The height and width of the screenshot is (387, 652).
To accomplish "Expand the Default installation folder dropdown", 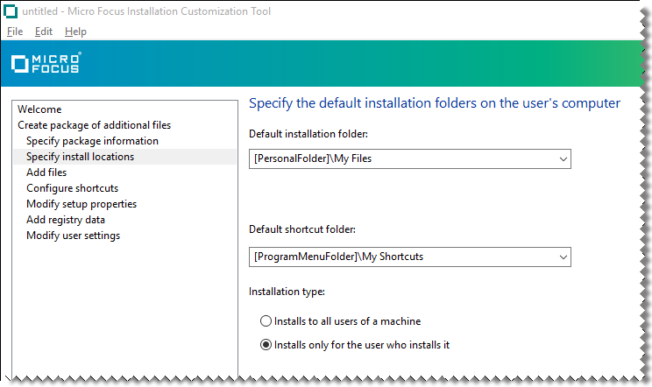I will click(561, 159).
